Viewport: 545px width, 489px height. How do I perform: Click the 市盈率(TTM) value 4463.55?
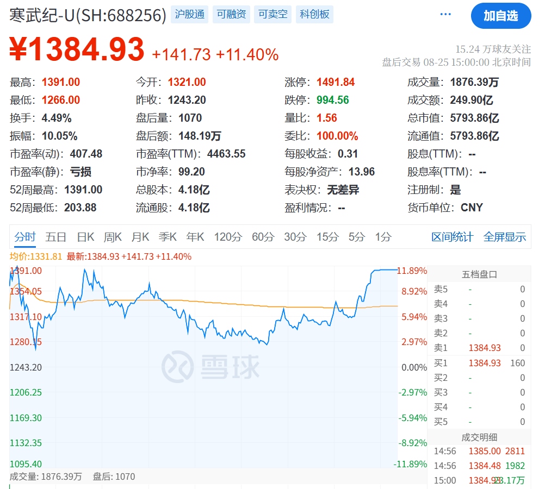[226, 154]
